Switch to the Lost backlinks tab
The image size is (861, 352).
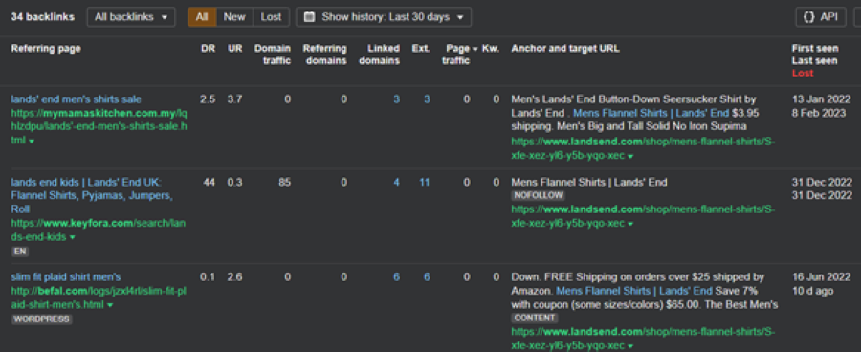pyautogui.click(x=271, y=17)
